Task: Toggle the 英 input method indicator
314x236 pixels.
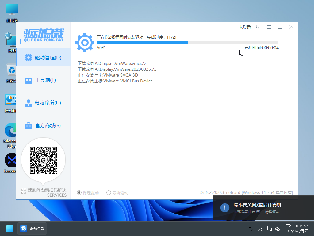Action: tap(260, 229)
